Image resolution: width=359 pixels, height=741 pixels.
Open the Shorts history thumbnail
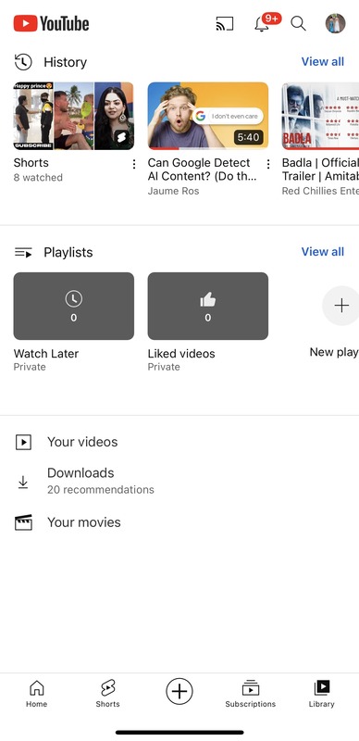click(x=74, y=116)
